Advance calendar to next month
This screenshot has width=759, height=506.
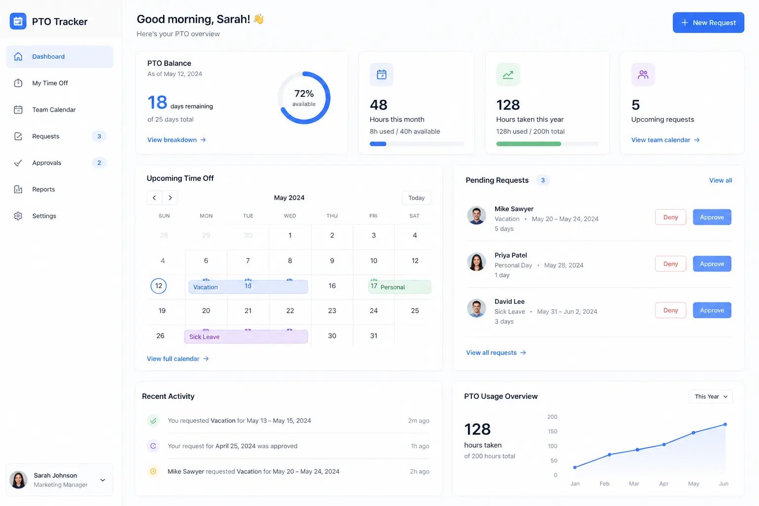click(170, 198)
